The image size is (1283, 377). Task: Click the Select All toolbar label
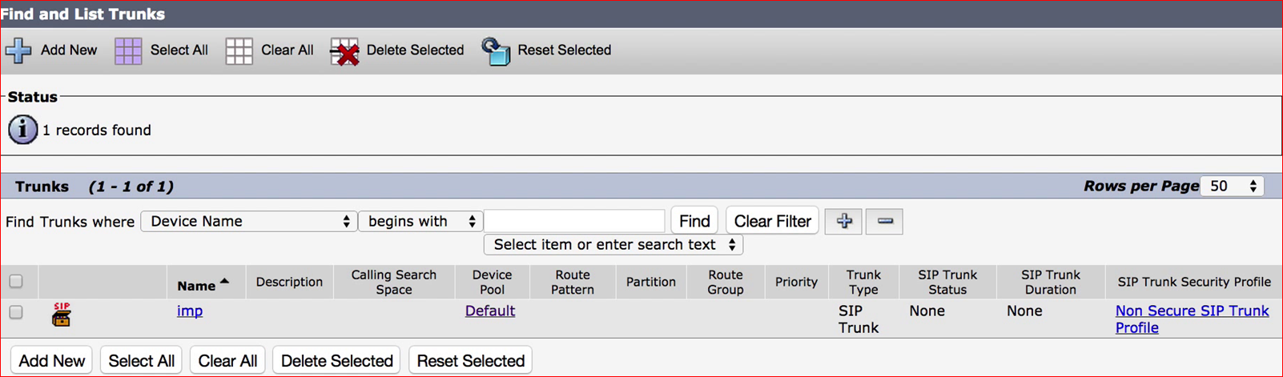click(x=179, y=50)
